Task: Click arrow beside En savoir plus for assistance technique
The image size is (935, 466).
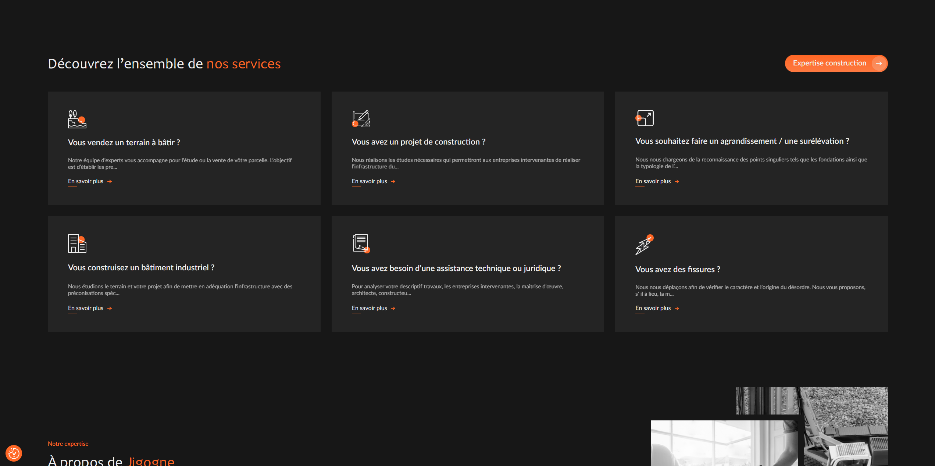Action: 393,309
